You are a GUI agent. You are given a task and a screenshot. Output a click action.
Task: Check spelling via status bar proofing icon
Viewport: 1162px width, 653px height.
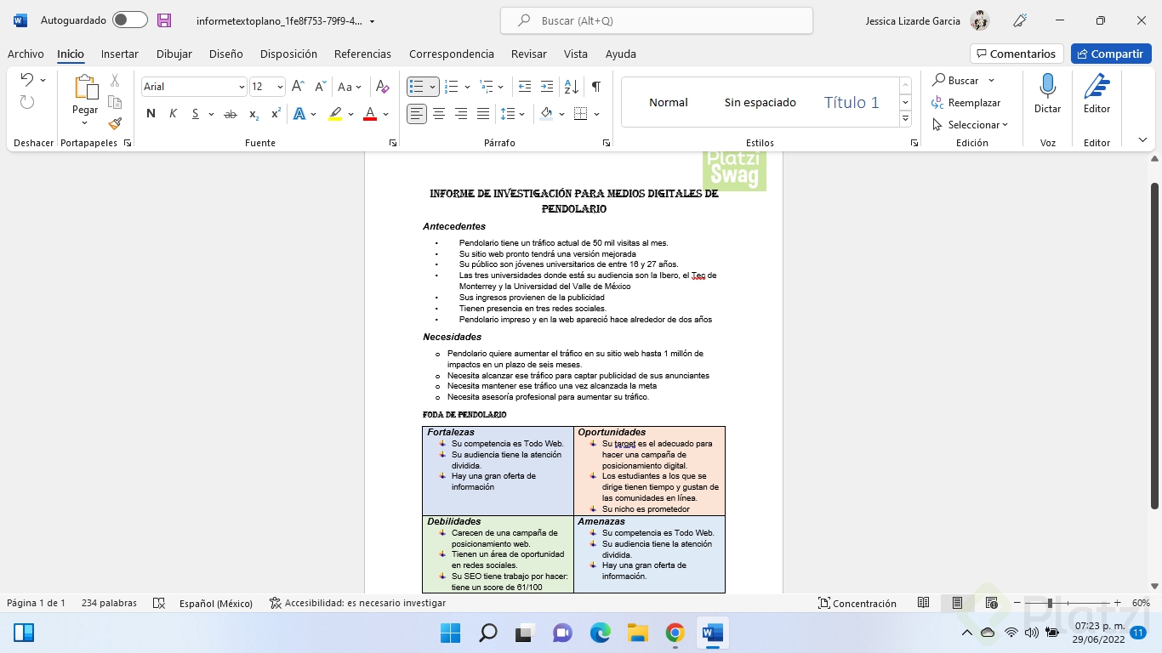tap(159, 603)
